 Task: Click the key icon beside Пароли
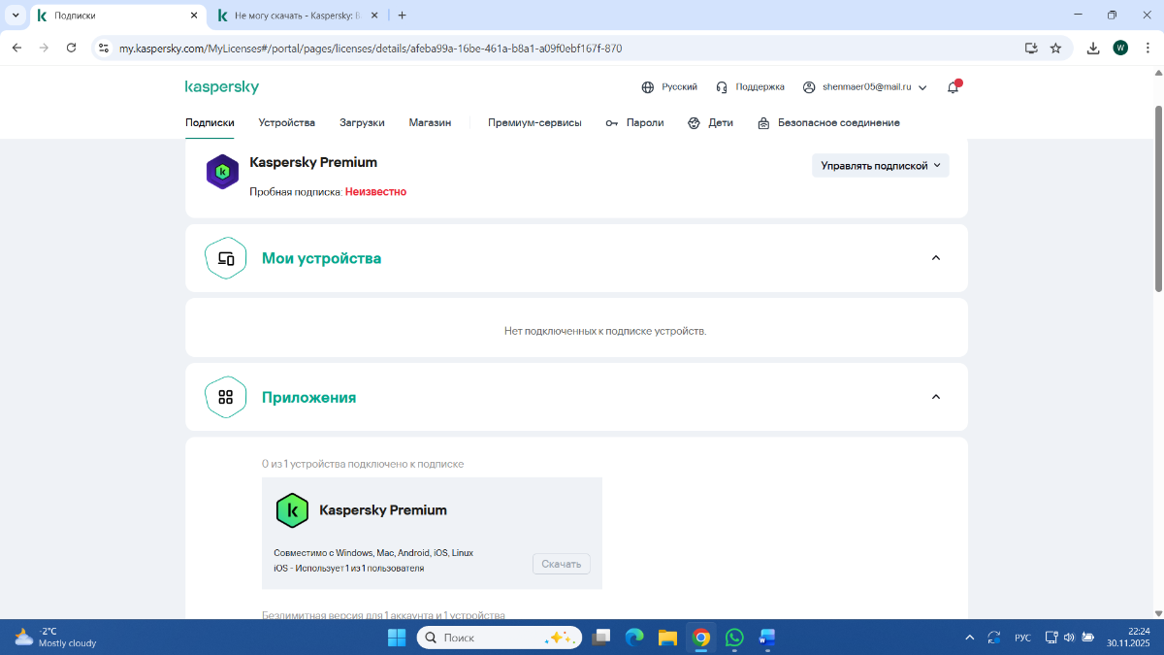pos(612,123)
